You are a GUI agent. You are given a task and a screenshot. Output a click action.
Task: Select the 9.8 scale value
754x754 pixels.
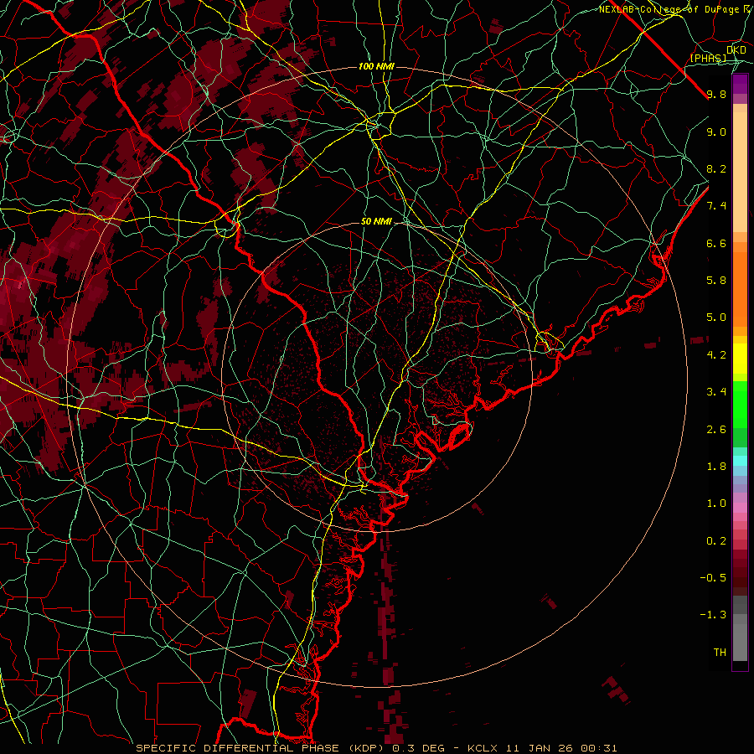pos(716,94)
